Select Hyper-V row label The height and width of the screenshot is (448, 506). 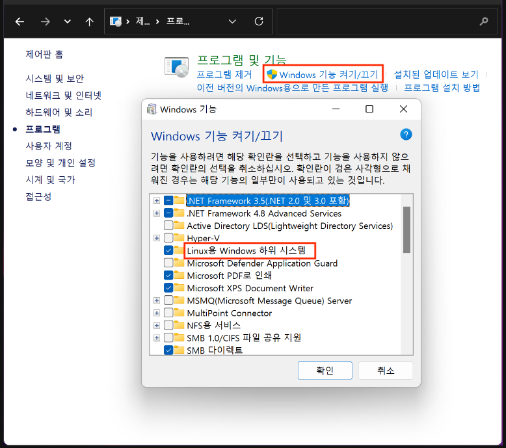[204, 239]
